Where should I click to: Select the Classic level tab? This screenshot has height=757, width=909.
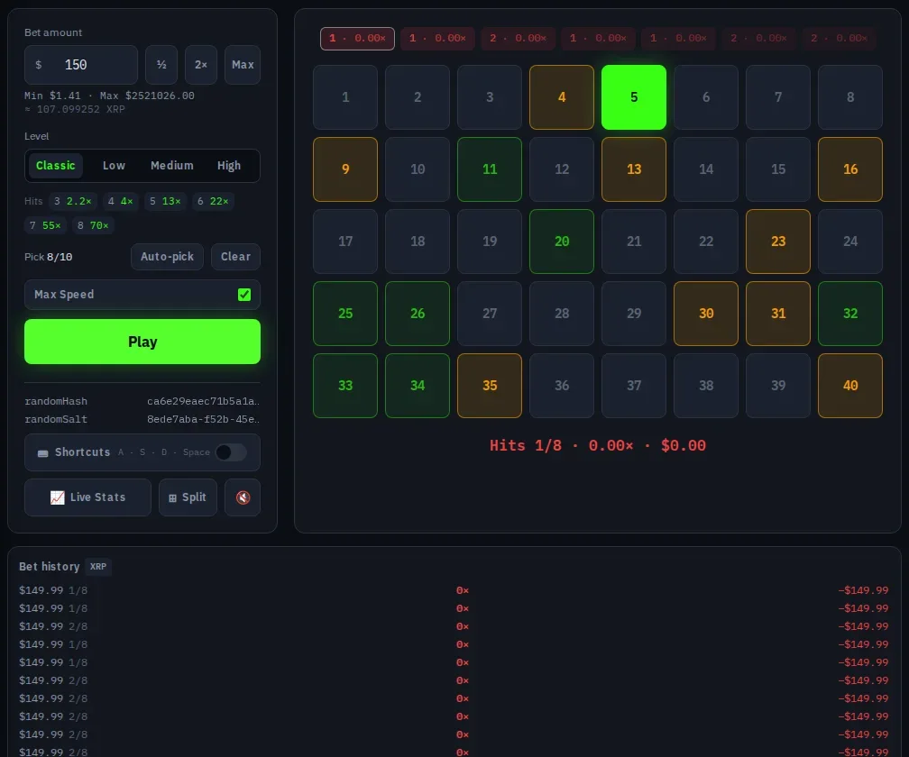coord(56,166)
